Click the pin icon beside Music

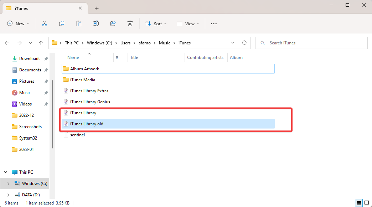tap(46, 93)
